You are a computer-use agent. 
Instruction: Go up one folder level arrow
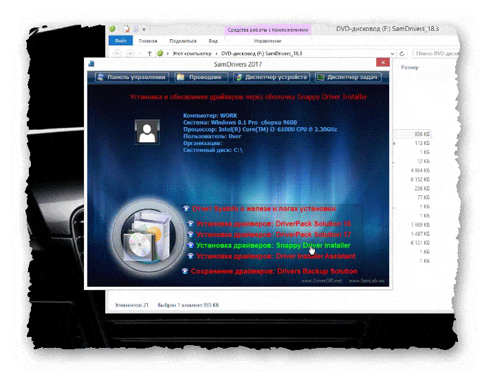tap(150, 54)
